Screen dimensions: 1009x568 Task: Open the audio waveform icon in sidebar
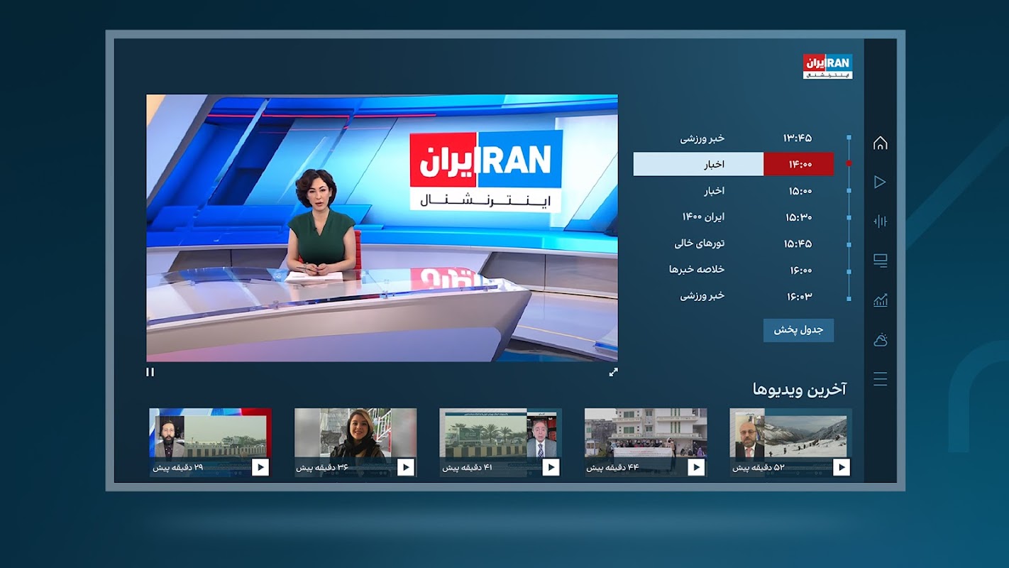tap(880, 222)
